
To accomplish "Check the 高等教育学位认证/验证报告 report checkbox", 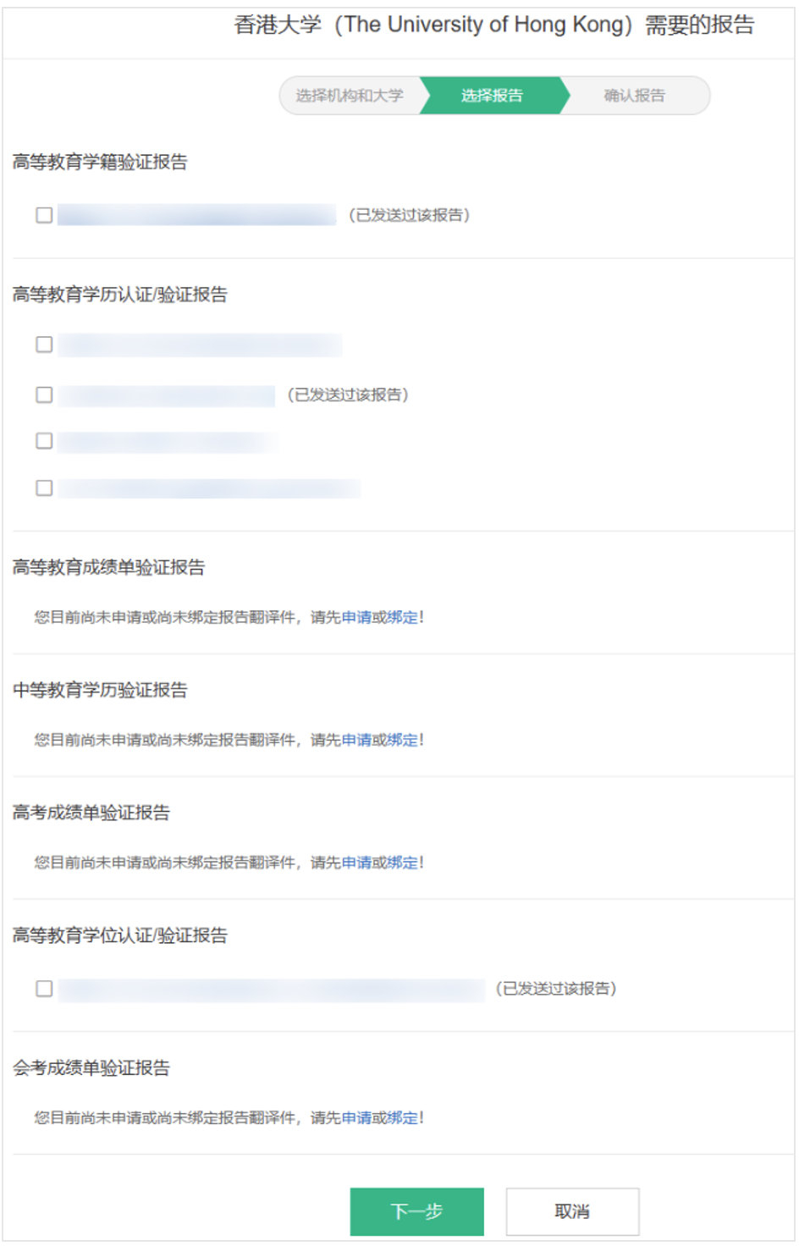I will click(44, 989).
